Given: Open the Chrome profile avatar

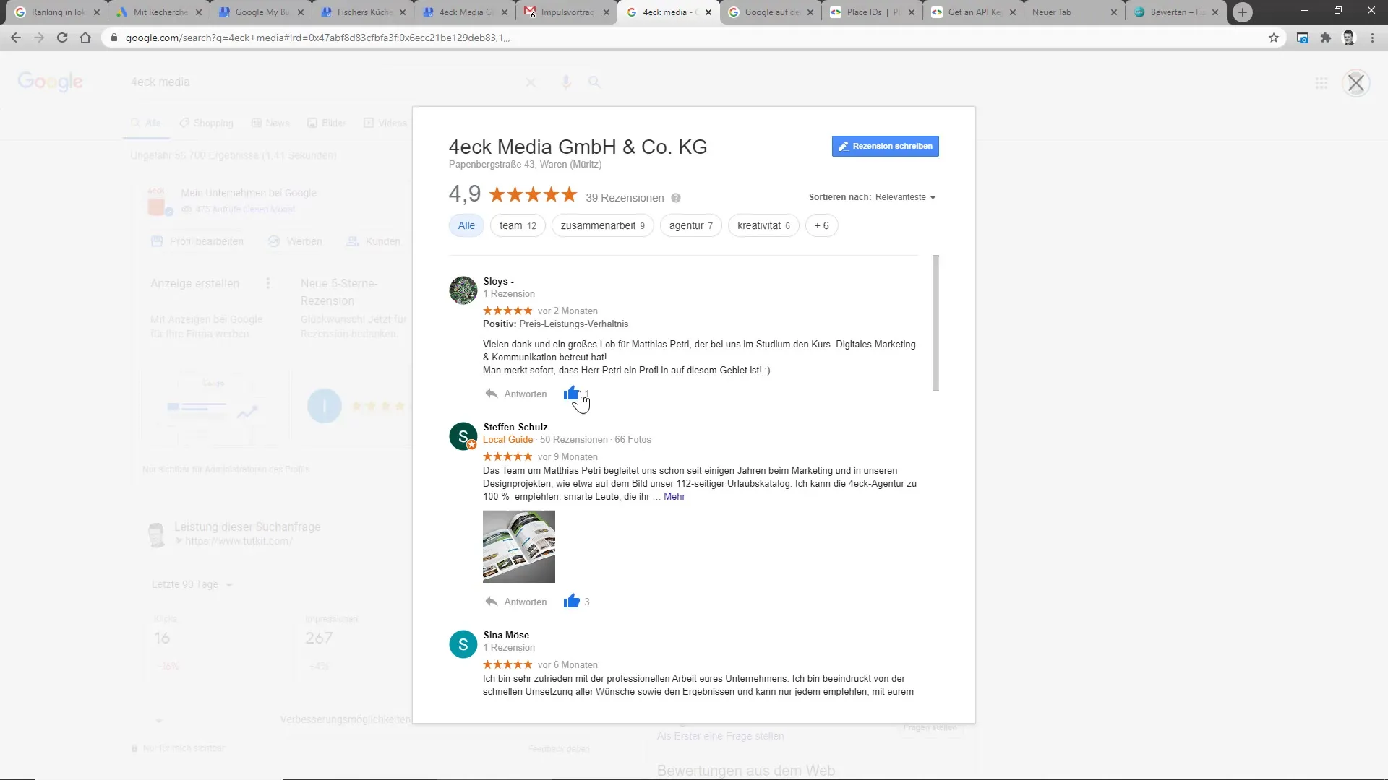Looking at the screenshot, I should click(1349, 38).
